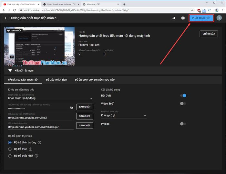Enable the Phụ đề switch
This screenshot has height=174, width=226.
(x=183, y=124)
